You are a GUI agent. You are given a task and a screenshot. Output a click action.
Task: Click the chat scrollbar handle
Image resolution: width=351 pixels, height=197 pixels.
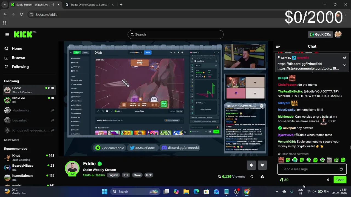(350, 148)
